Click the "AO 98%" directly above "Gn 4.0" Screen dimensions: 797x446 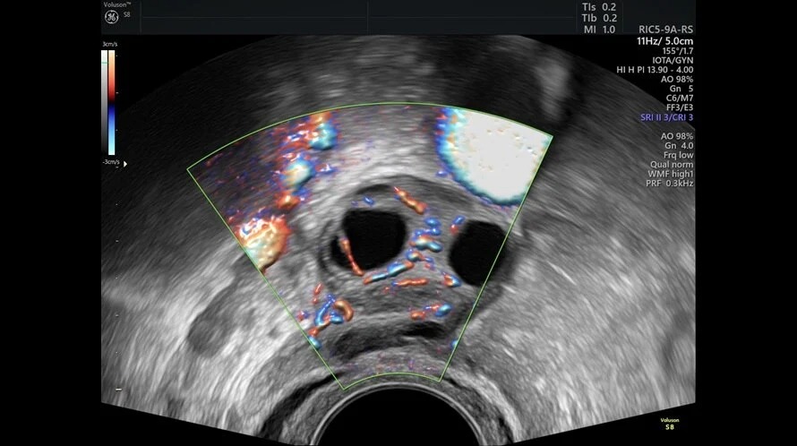677,136
